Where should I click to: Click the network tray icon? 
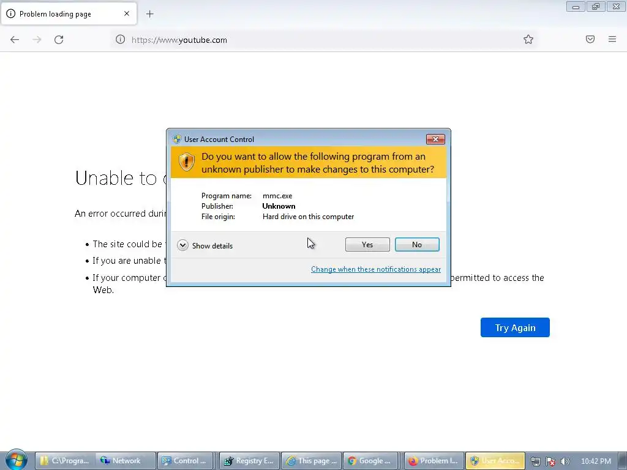pos(535,461)
